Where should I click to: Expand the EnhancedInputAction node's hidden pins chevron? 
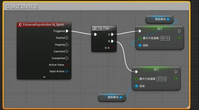[x=44, y=77]
